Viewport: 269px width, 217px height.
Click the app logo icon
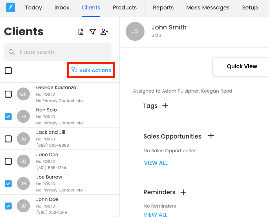click(x=11, y=7)
